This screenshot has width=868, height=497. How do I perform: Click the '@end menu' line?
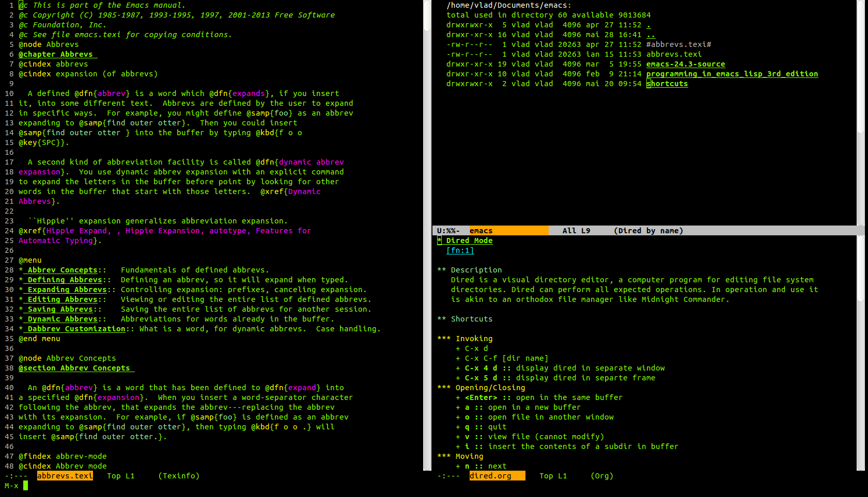39,339
